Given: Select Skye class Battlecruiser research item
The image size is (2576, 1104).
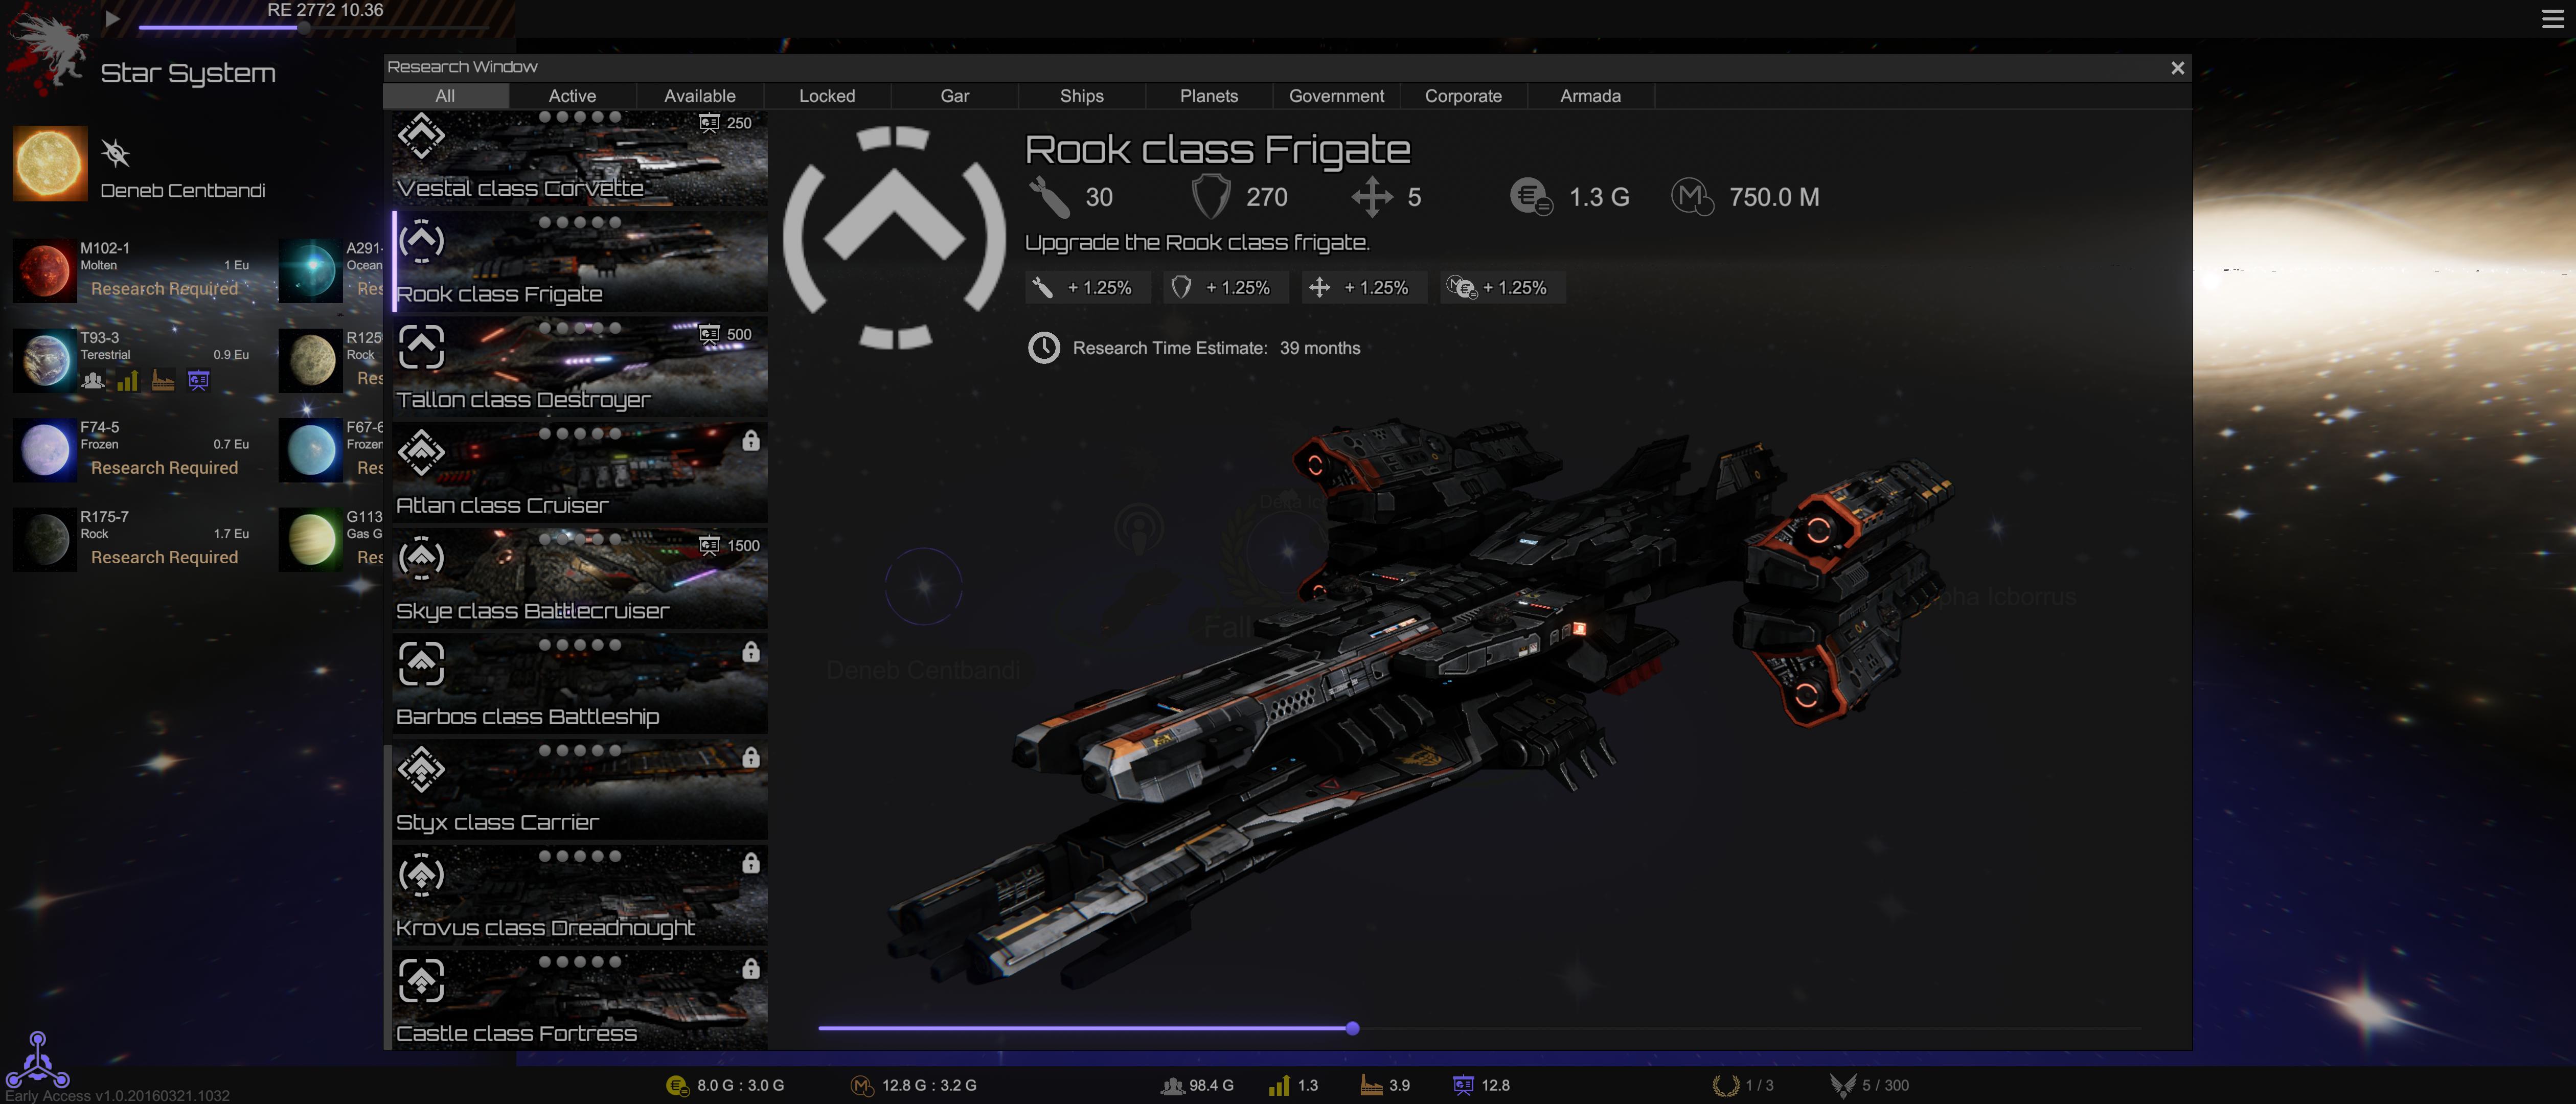Looking at the screenshot, I should (x=580, y=579).
